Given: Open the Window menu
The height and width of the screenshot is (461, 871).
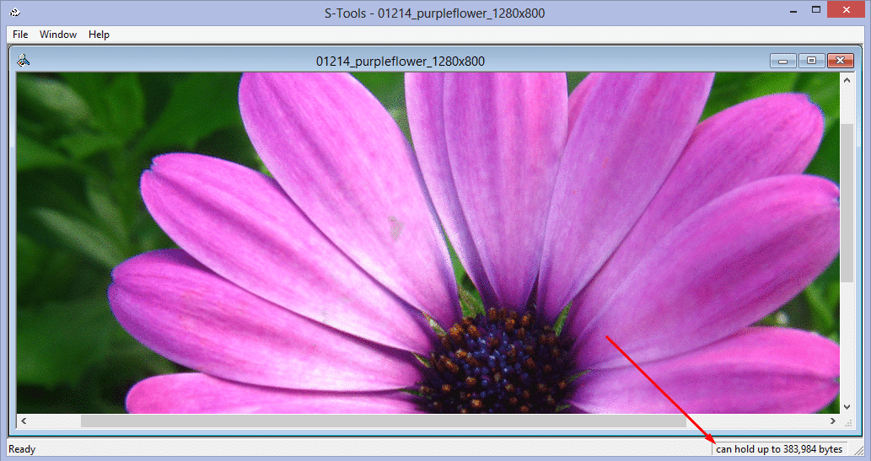Looking at the screenshot, I should click(58, 35).
